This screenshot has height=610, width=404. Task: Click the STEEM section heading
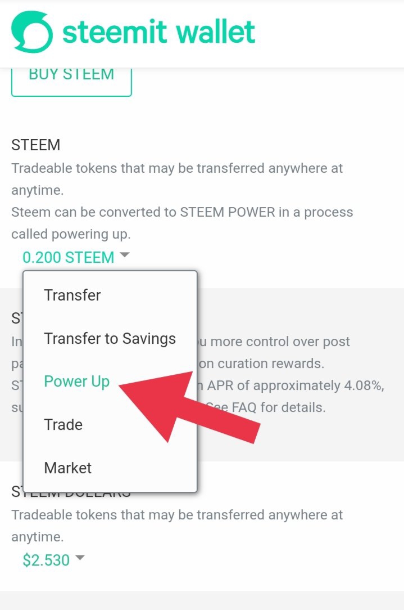tap(36, 145)
